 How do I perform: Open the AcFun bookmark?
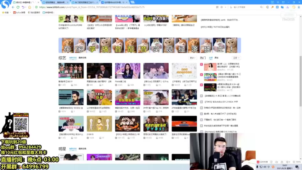tap(19, 12)
